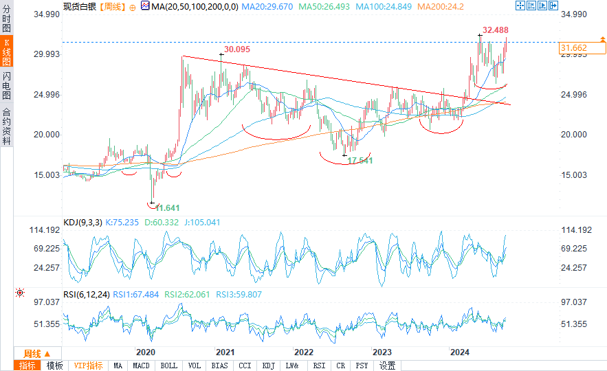Viewport: 607px width, 371px height.
Task: Click the orange up-arrow above price 31.662
Action: coord(602,39)
